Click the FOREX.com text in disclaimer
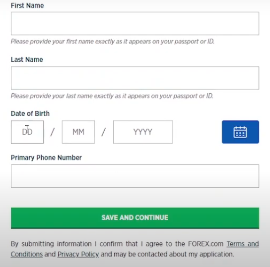Screen dimensions: 270x267 point(205,244)
